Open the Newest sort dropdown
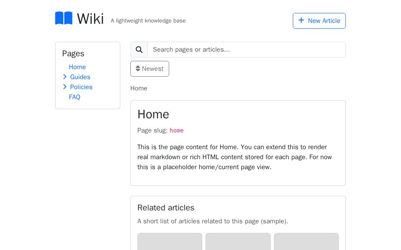The height and width of the screenshot is (250, 401). pos(150,68)
